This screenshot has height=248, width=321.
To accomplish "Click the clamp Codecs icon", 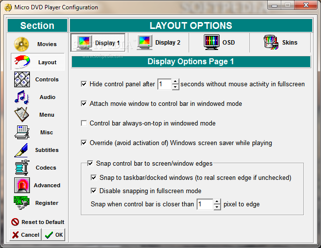I will click(22, 168).
